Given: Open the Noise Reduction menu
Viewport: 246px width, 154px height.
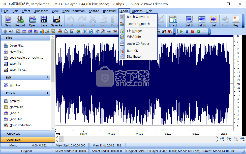Looking at the screenshot, I should click(73, 11).
